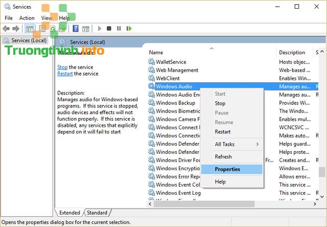Select Properties in the context menu

pos(231,169)
